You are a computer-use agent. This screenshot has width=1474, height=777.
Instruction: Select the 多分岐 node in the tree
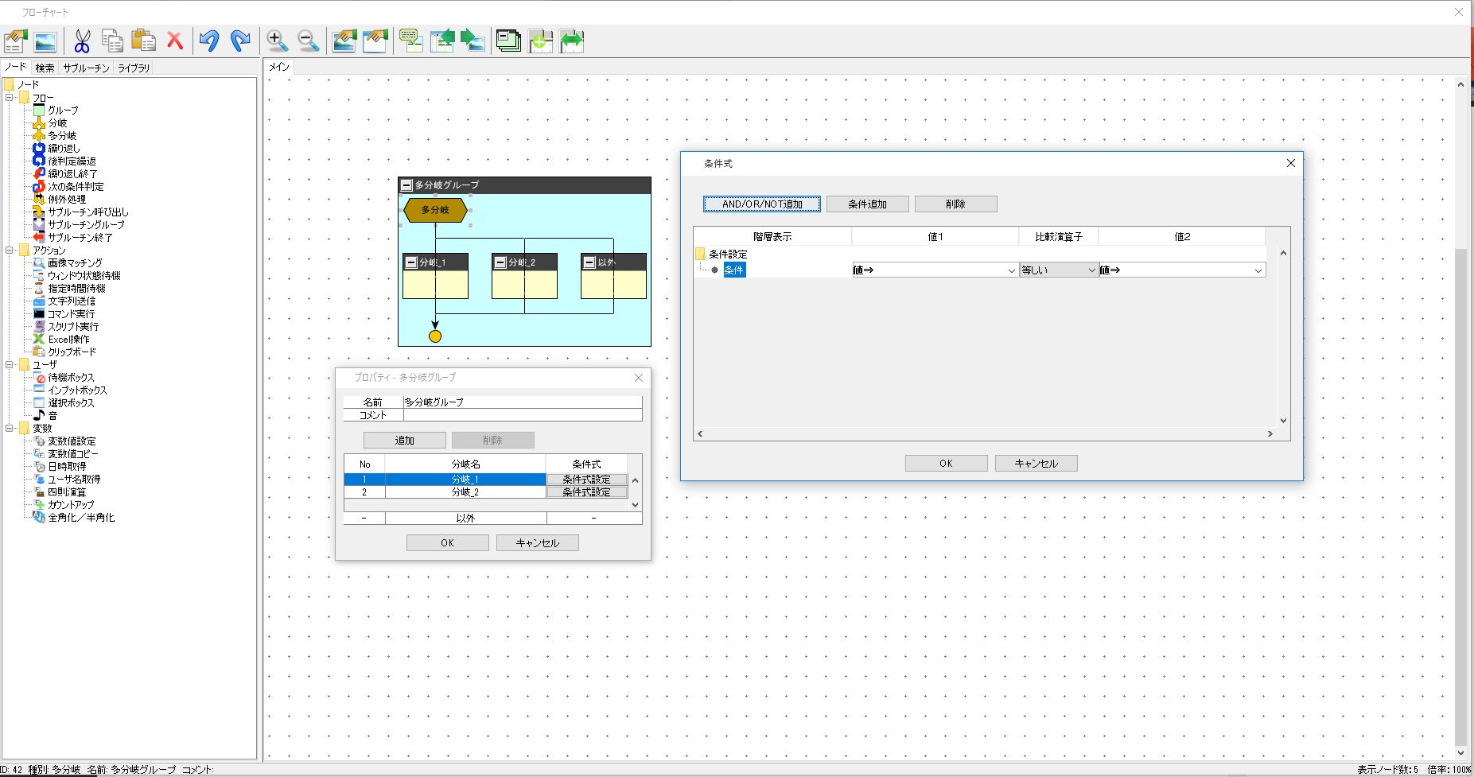pos(62,136)
